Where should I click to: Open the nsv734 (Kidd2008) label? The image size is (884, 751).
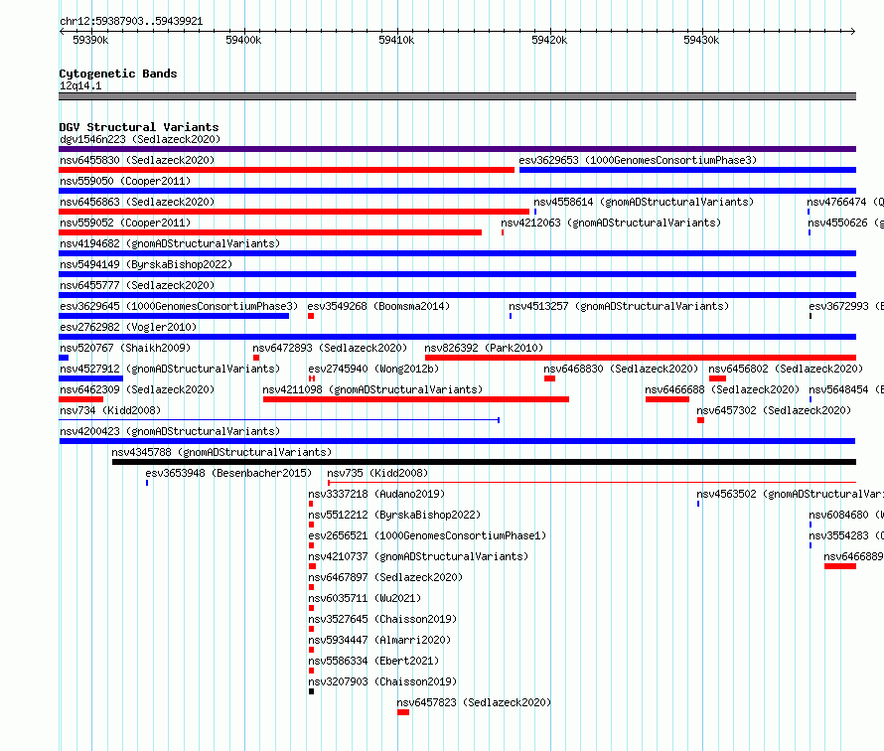110,410
